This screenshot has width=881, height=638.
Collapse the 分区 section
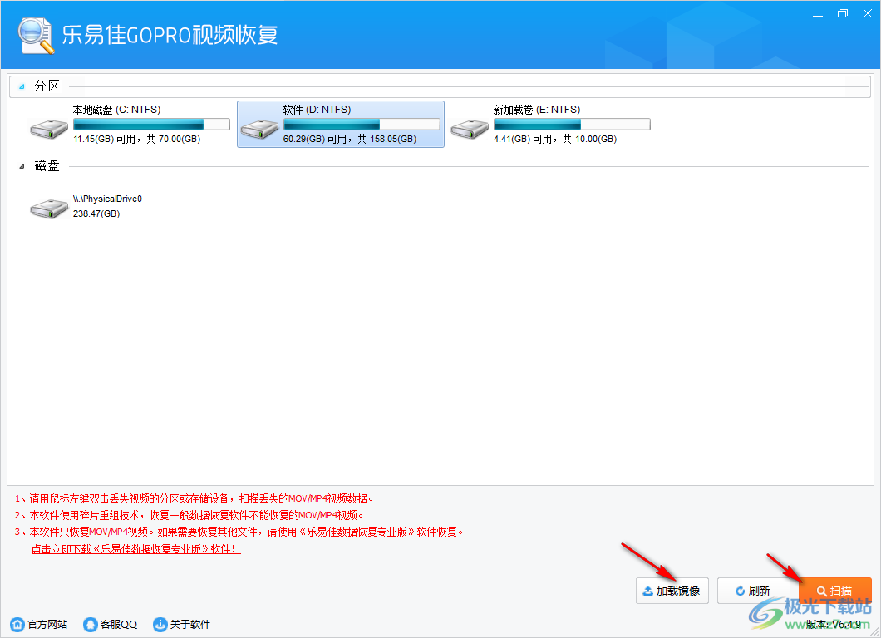click(x=22, y=86)
